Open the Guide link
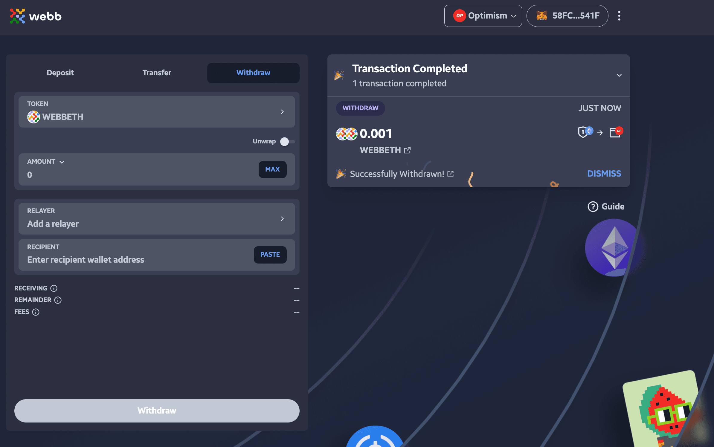 606,206
